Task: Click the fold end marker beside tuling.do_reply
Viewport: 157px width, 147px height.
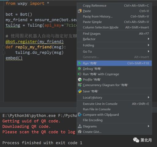Action: click(x=4, y=52)
